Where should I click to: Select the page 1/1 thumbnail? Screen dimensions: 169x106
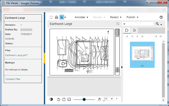pyautogui.click(x=142, y=55)
